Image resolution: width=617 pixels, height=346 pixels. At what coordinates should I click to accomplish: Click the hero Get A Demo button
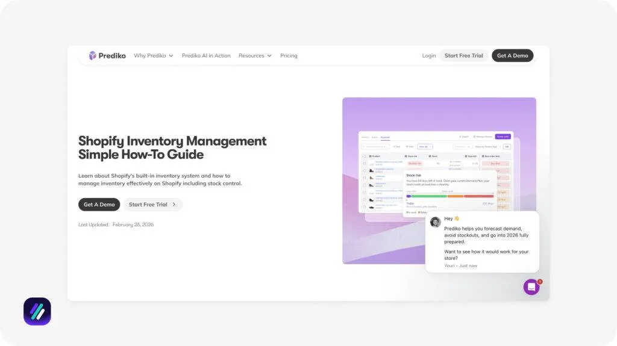pos(99,205)
